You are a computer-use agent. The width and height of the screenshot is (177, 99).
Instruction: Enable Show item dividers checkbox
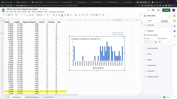145,35
